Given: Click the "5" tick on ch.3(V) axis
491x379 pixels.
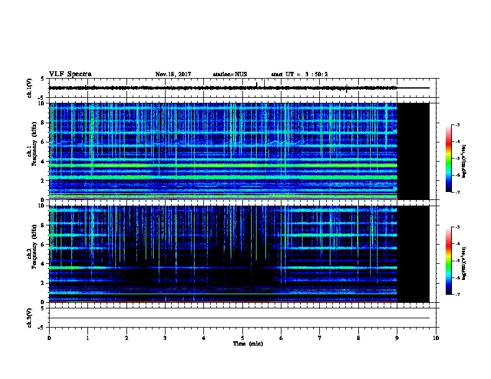Looking at the screenshot, I should click(x=42, y=308).
